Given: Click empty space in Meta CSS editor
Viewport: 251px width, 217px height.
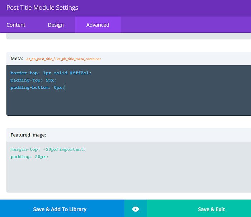Looking at the screenshot, I should (129, 102).
